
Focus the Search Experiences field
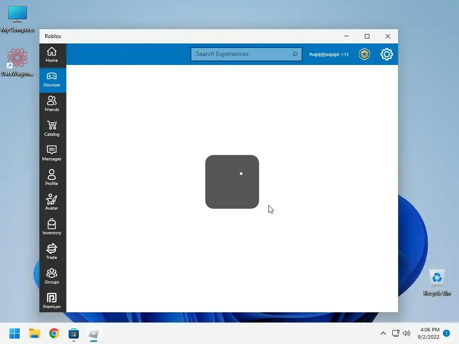point(246,54)
